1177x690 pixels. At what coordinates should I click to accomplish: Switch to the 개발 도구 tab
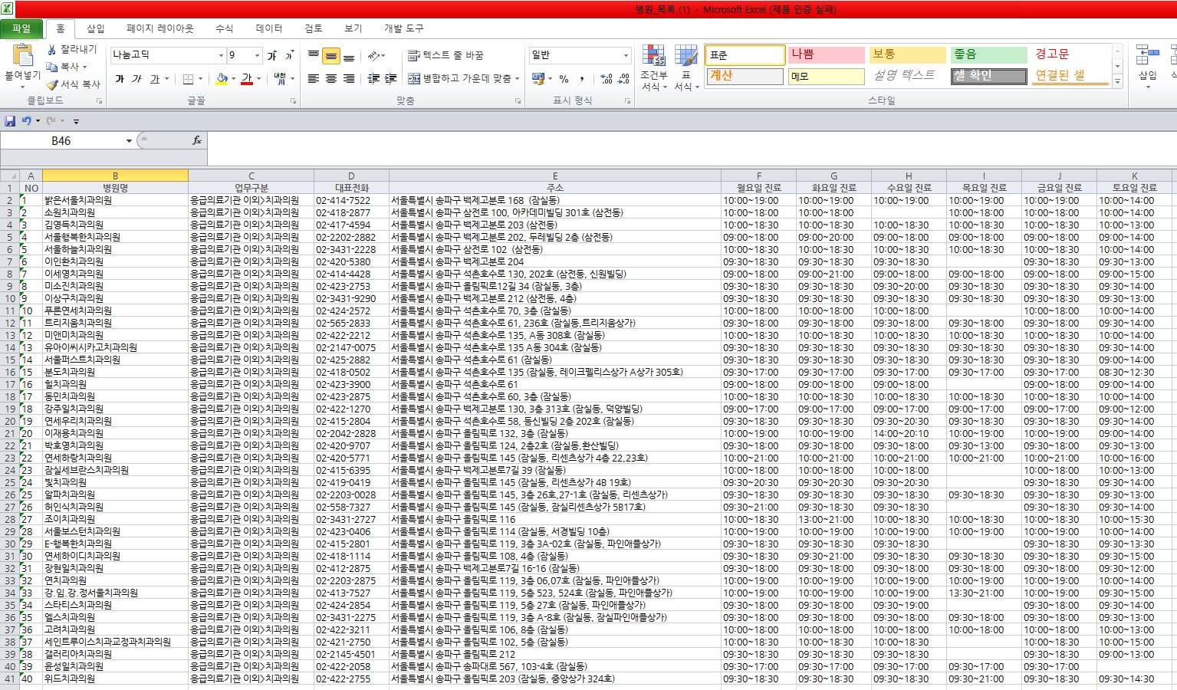tap(404, 28)
